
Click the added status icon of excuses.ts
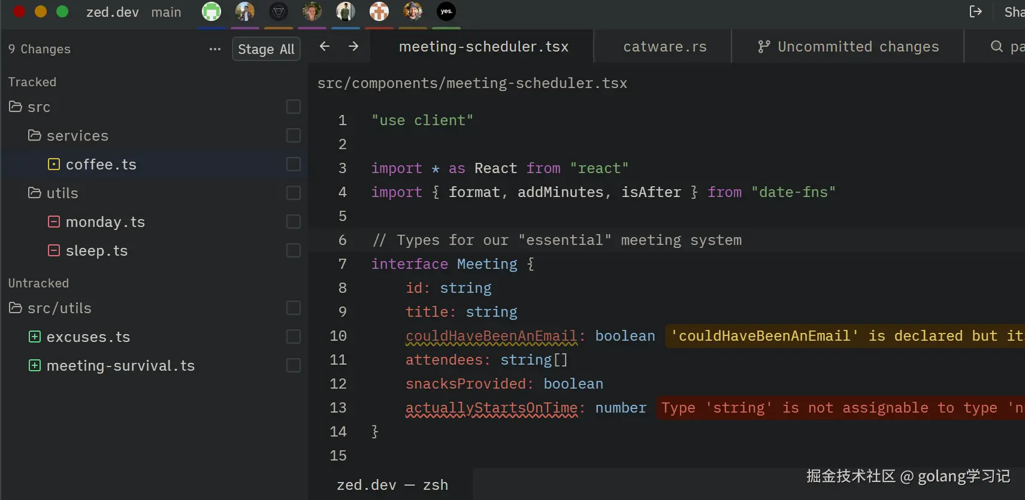35,337
